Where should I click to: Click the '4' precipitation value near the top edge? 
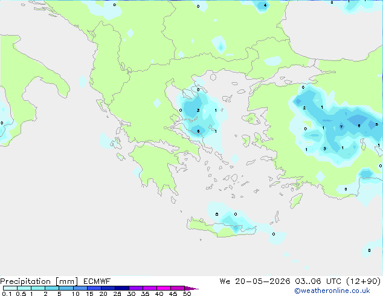pyautogui.click(x=265, y=5)
